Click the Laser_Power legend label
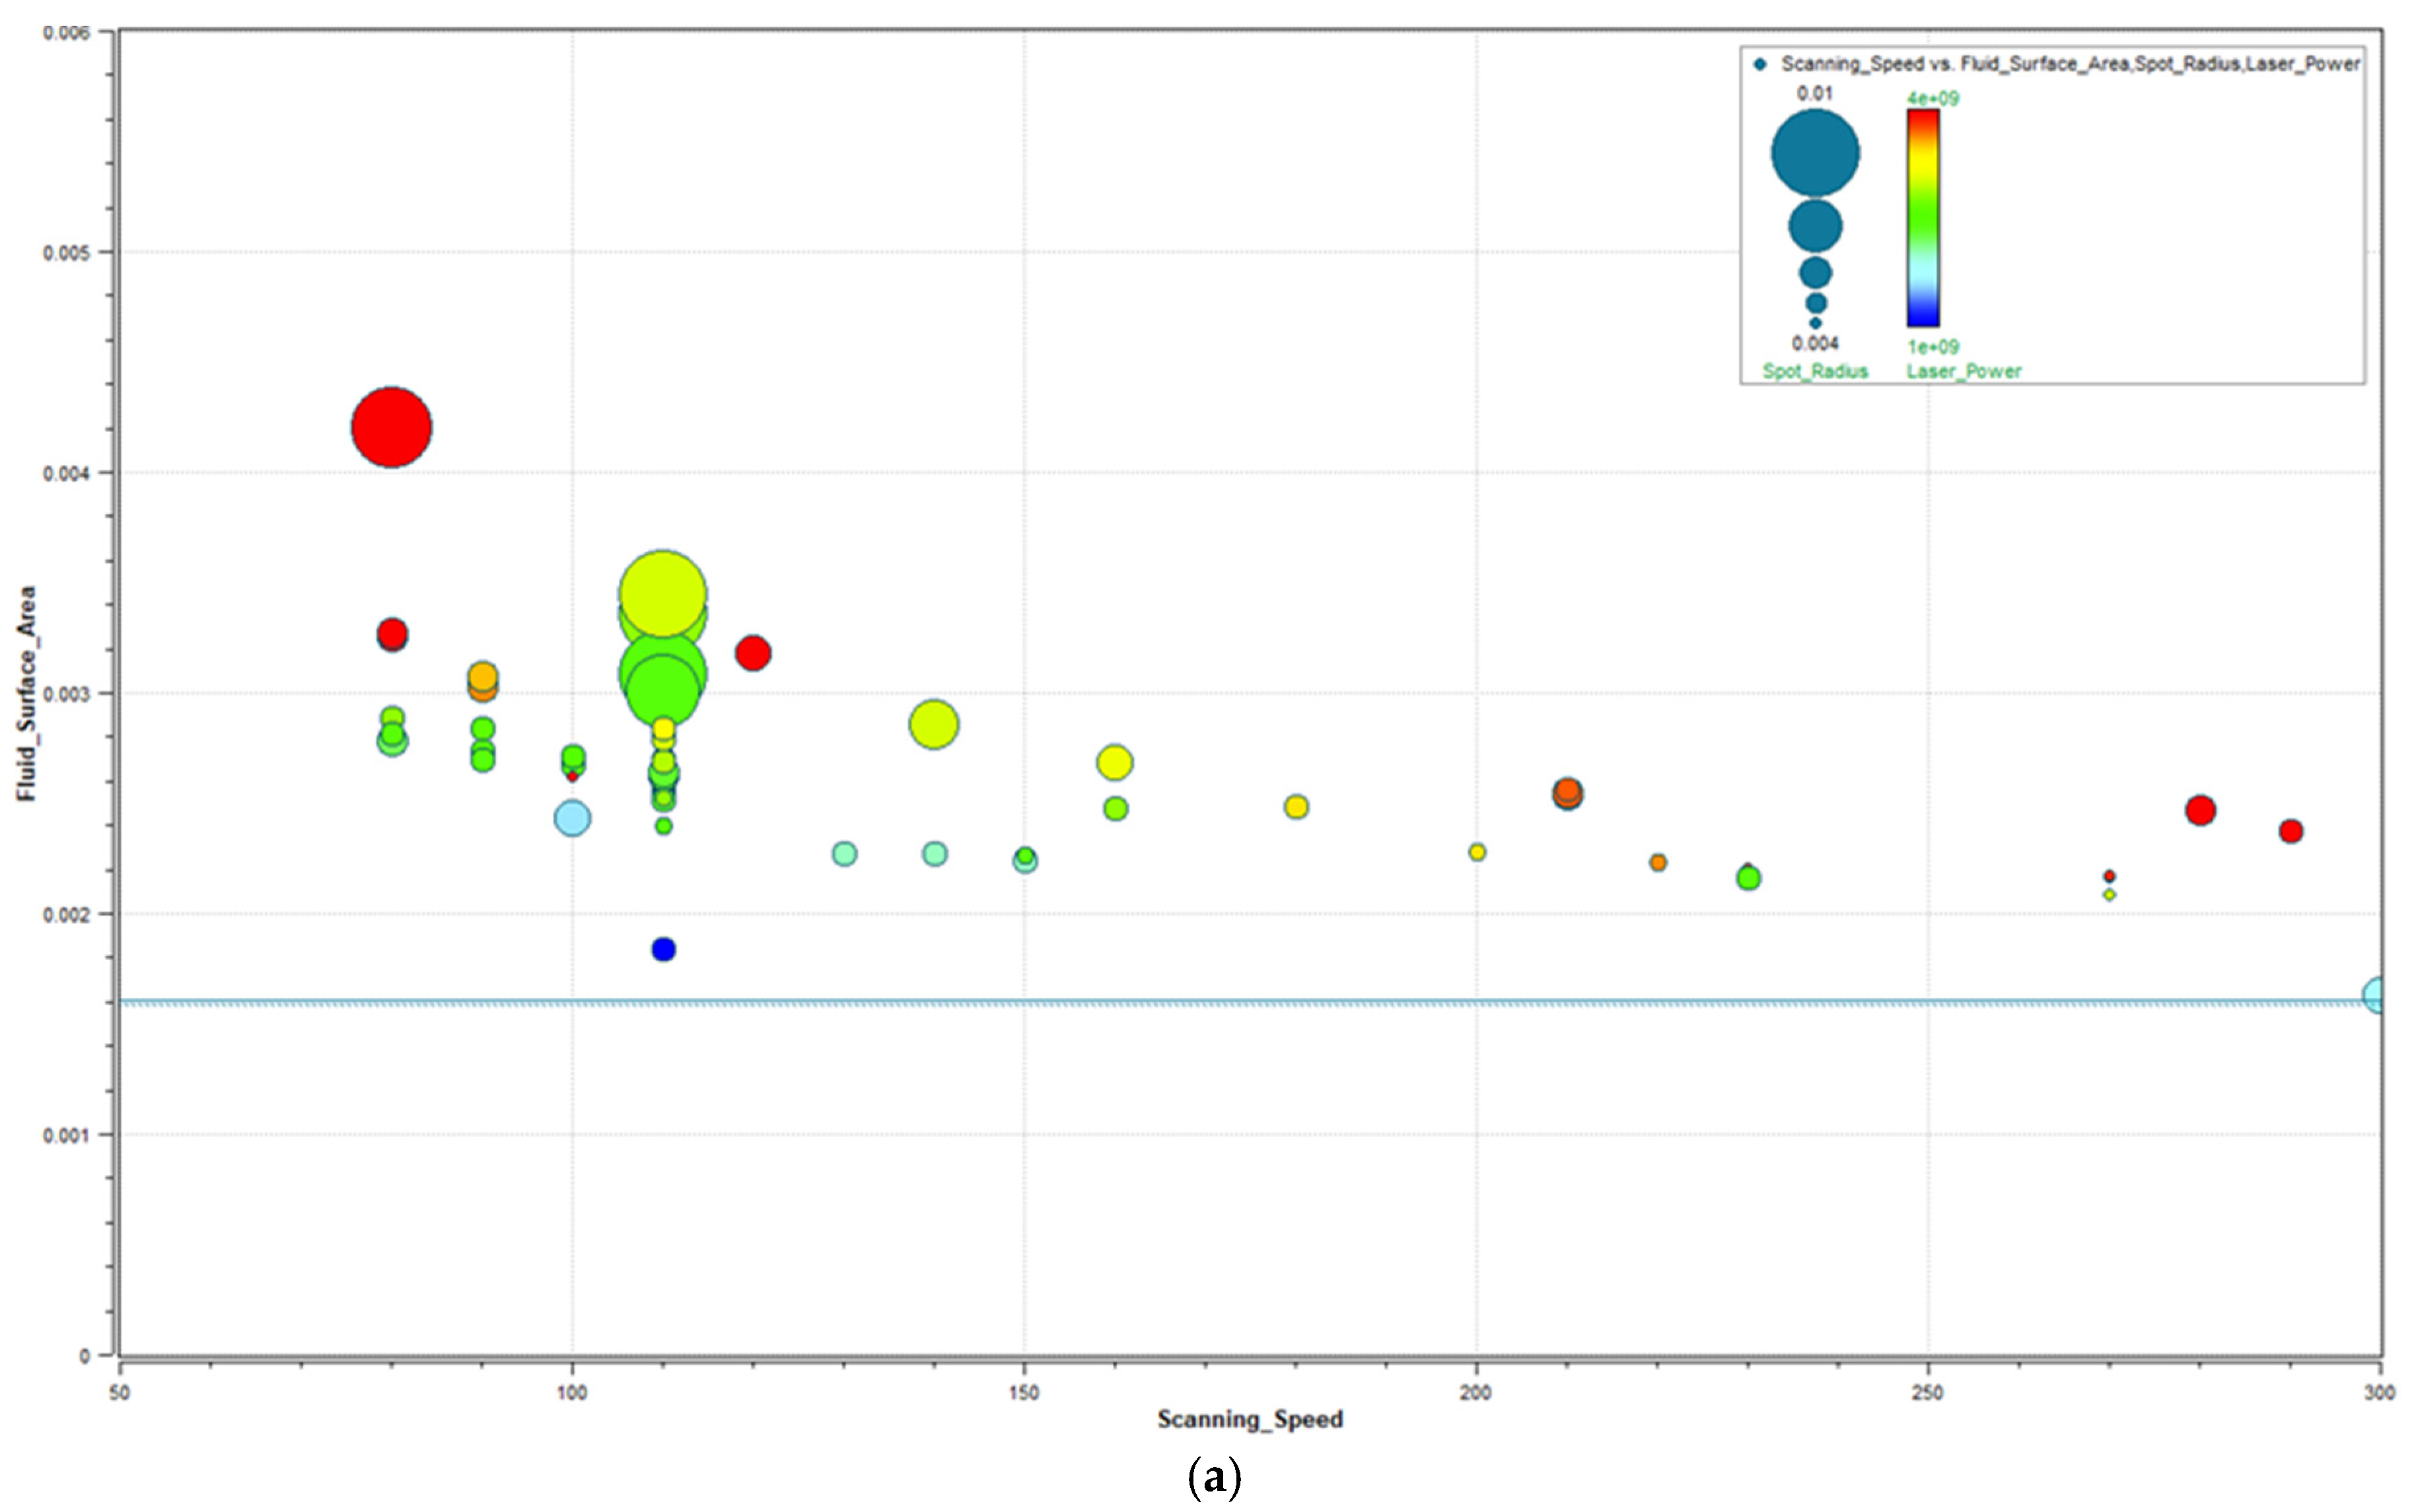Screen dimensions: 2412x1512 (1963, 371)
